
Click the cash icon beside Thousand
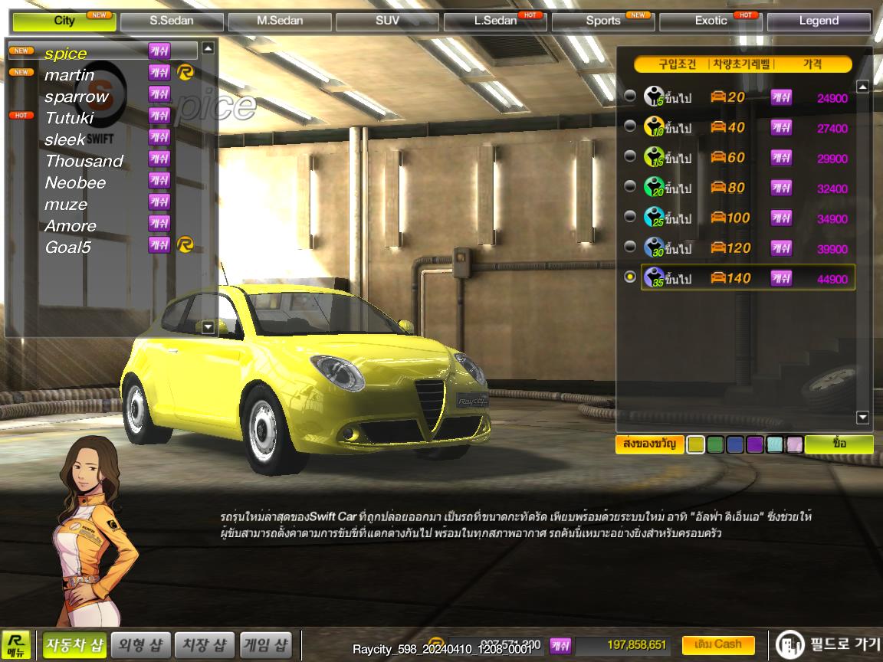point(159,159)
